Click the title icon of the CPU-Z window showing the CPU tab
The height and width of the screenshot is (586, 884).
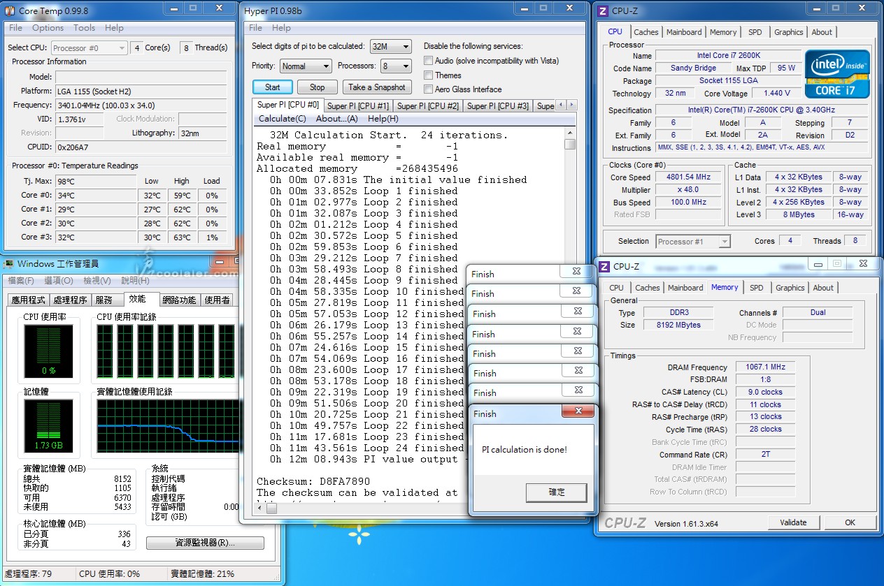tap(604, 10)
